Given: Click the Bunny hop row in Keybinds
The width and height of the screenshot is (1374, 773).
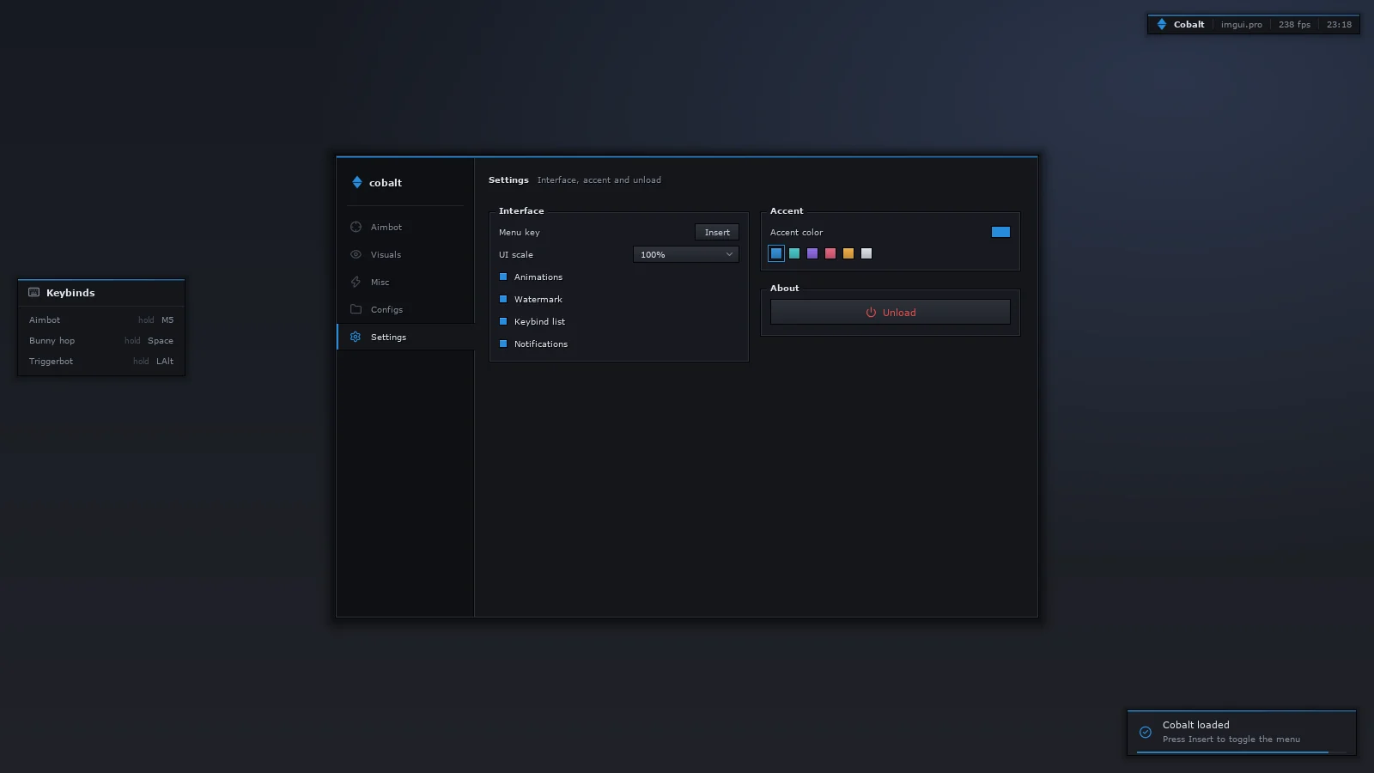Looking at the screenshot, I should point(101,340).
